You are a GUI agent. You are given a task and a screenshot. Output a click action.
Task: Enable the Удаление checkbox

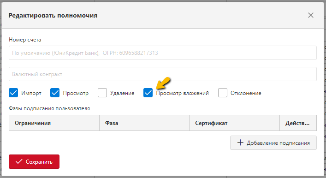[102, 93]
